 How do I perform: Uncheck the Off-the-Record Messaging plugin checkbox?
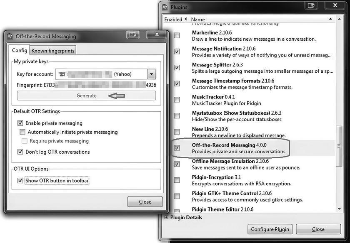177,148
